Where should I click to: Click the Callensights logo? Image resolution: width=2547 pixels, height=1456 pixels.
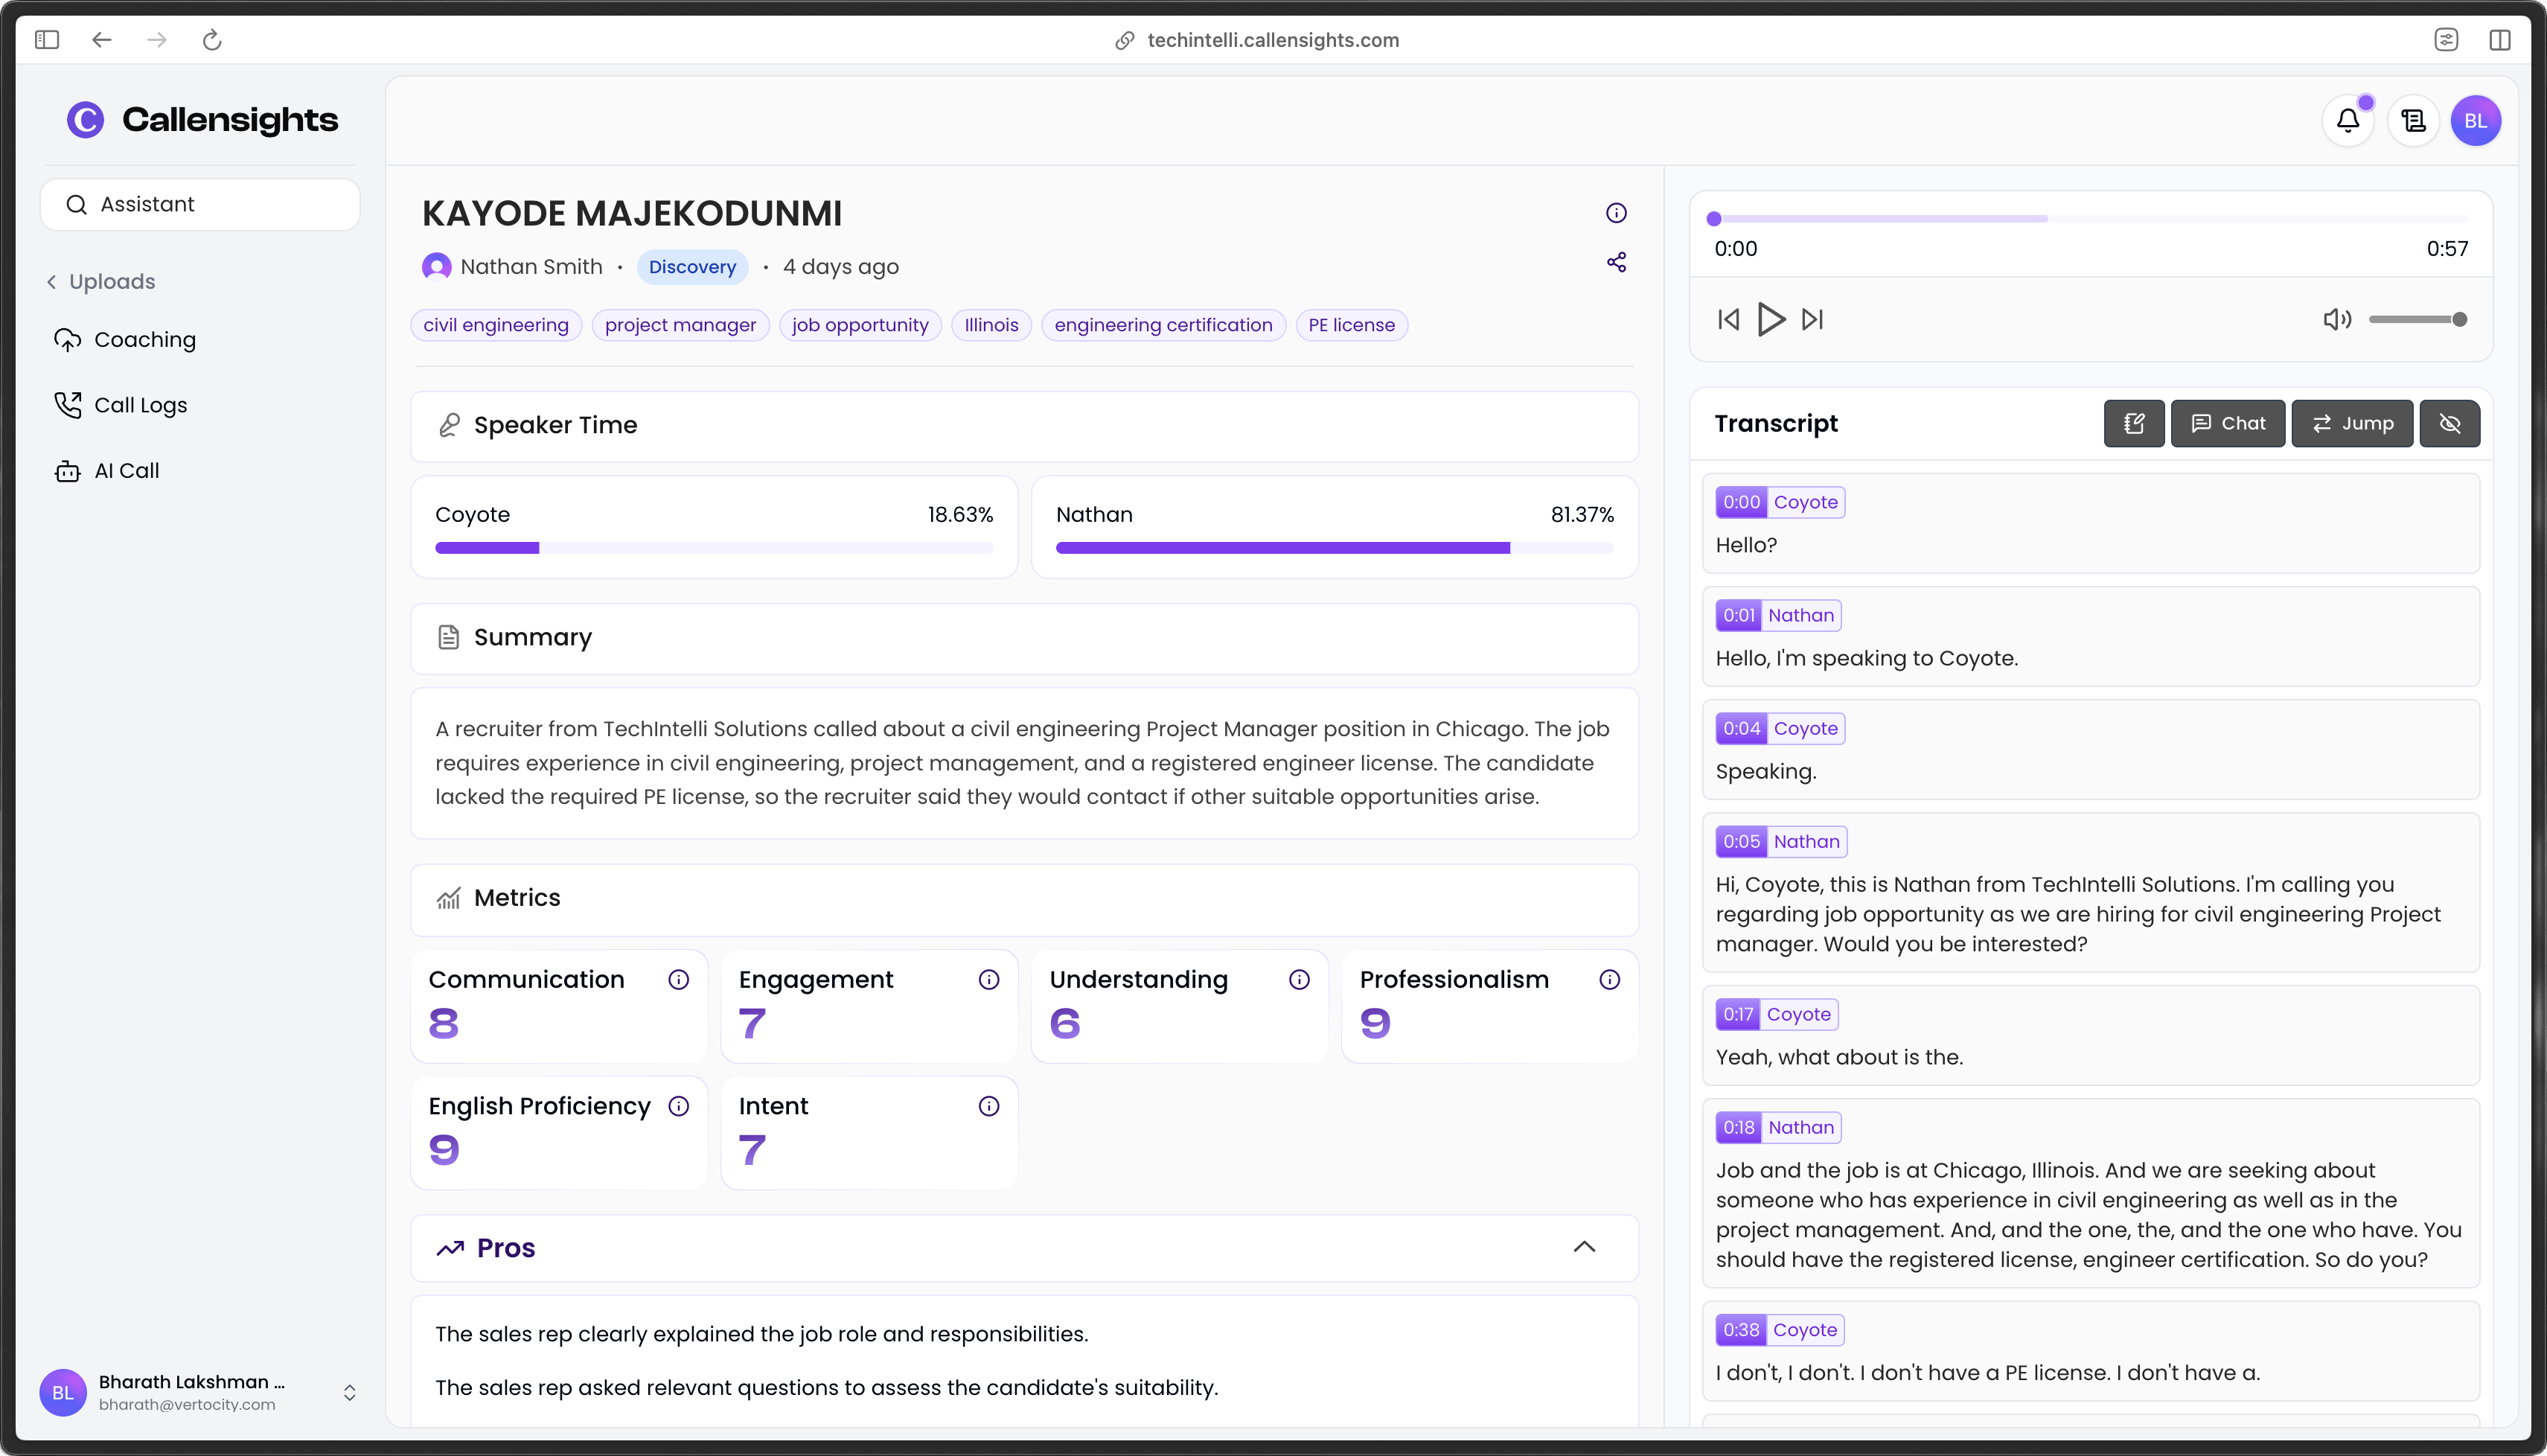(202, 119)
